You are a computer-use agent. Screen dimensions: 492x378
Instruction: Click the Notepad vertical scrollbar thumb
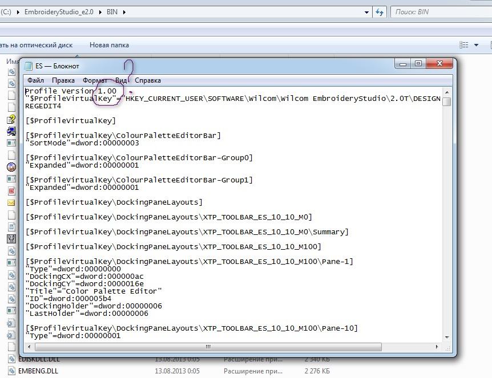[x=447, y=102]
